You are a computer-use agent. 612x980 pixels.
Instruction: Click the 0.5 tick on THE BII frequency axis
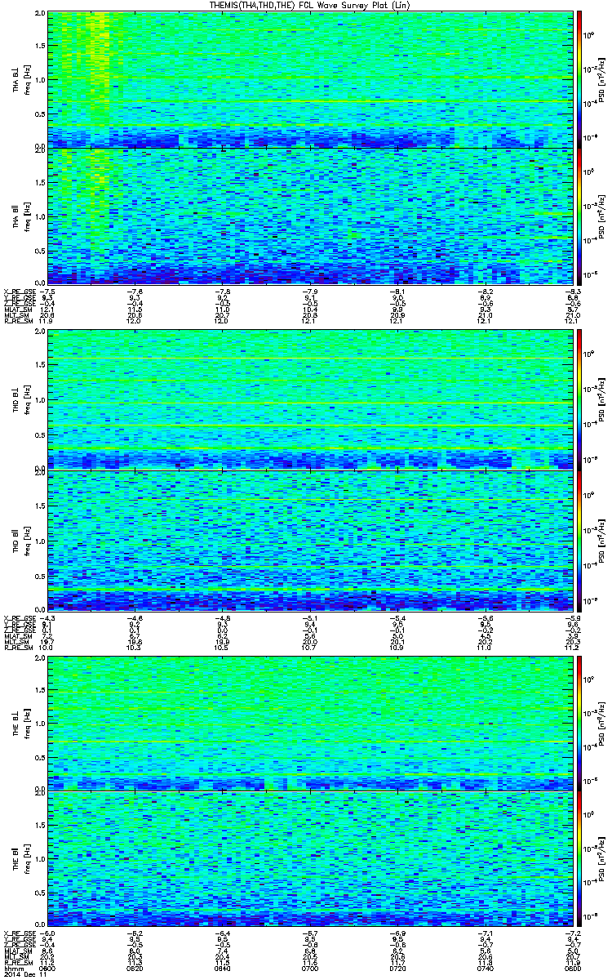[40, 892]
